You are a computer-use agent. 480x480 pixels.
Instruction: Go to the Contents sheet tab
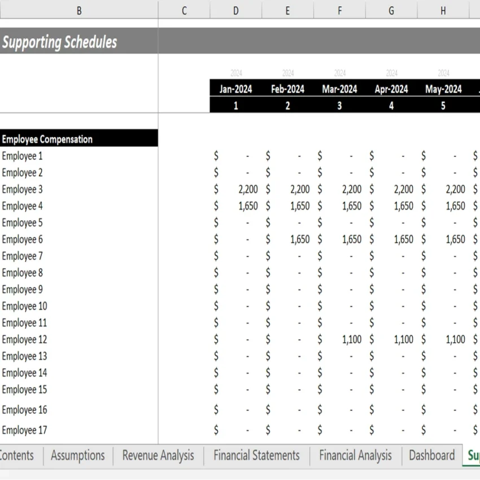click(16, 455)
